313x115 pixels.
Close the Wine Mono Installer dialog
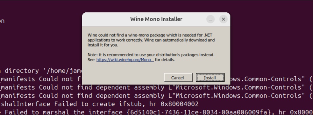point(224,19)
